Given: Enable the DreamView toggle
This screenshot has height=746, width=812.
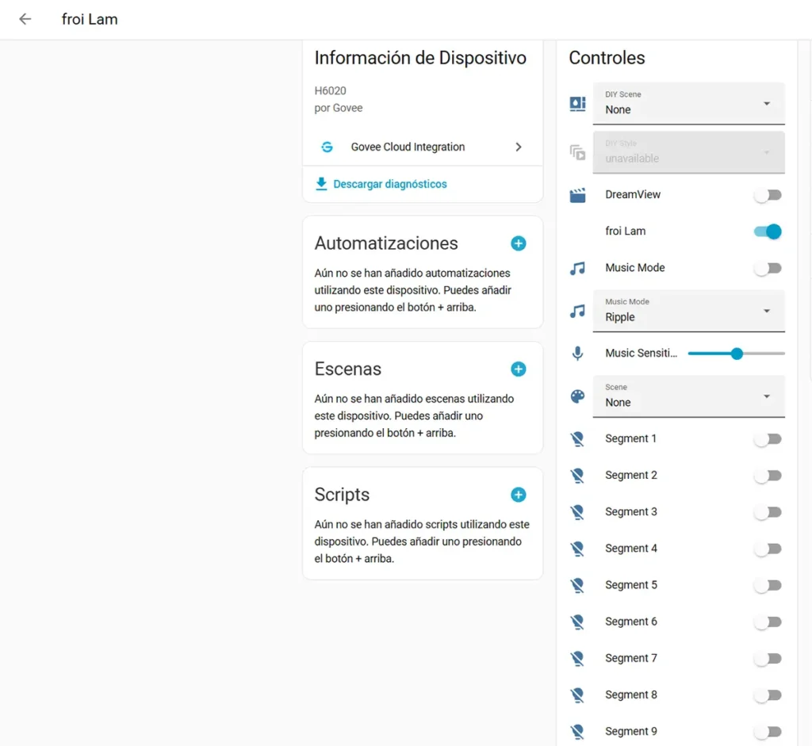Looking at the screenshot, I should point(768,195).
